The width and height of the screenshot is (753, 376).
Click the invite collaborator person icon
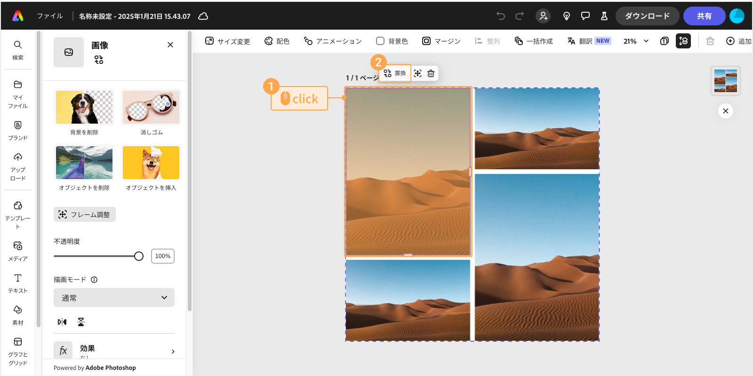[543, 16]
